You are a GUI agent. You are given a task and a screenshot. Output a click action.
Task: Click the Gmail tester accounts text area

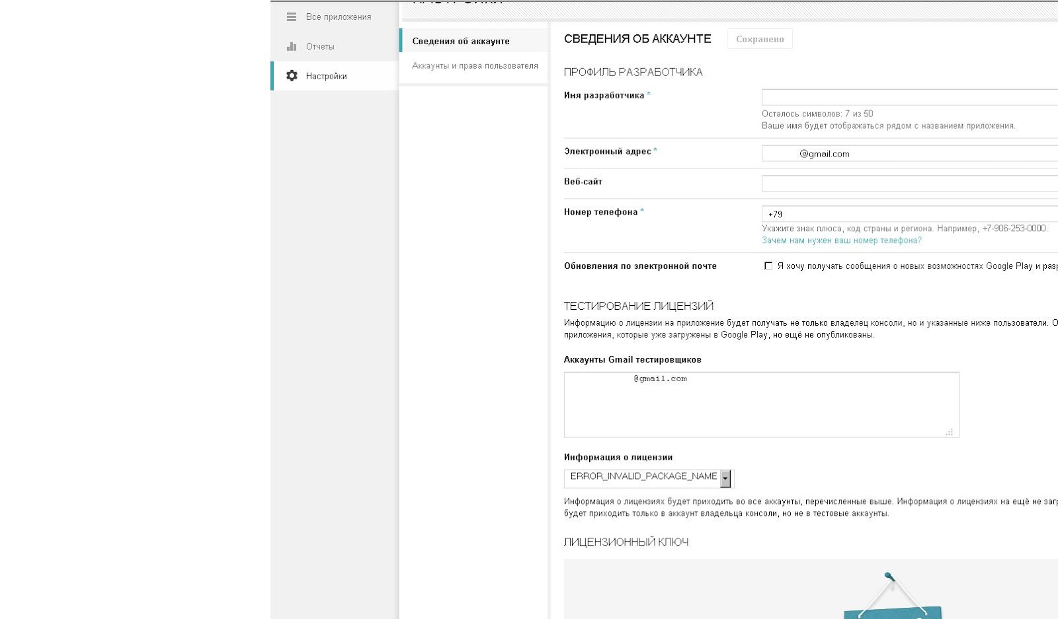(x=761, y=404)
